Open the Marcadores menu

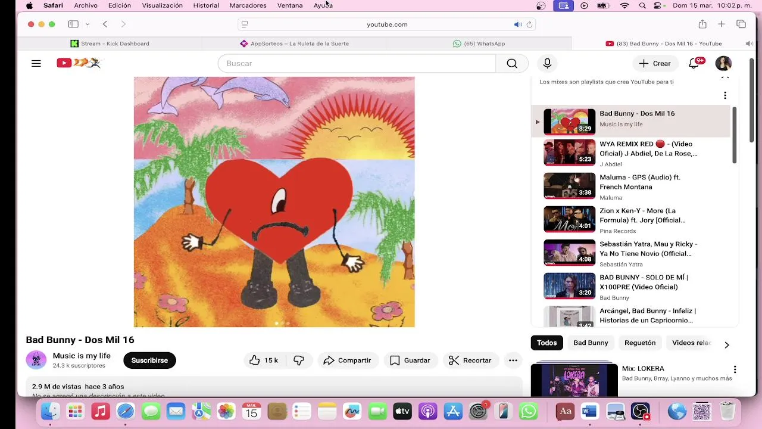[248, 5]
